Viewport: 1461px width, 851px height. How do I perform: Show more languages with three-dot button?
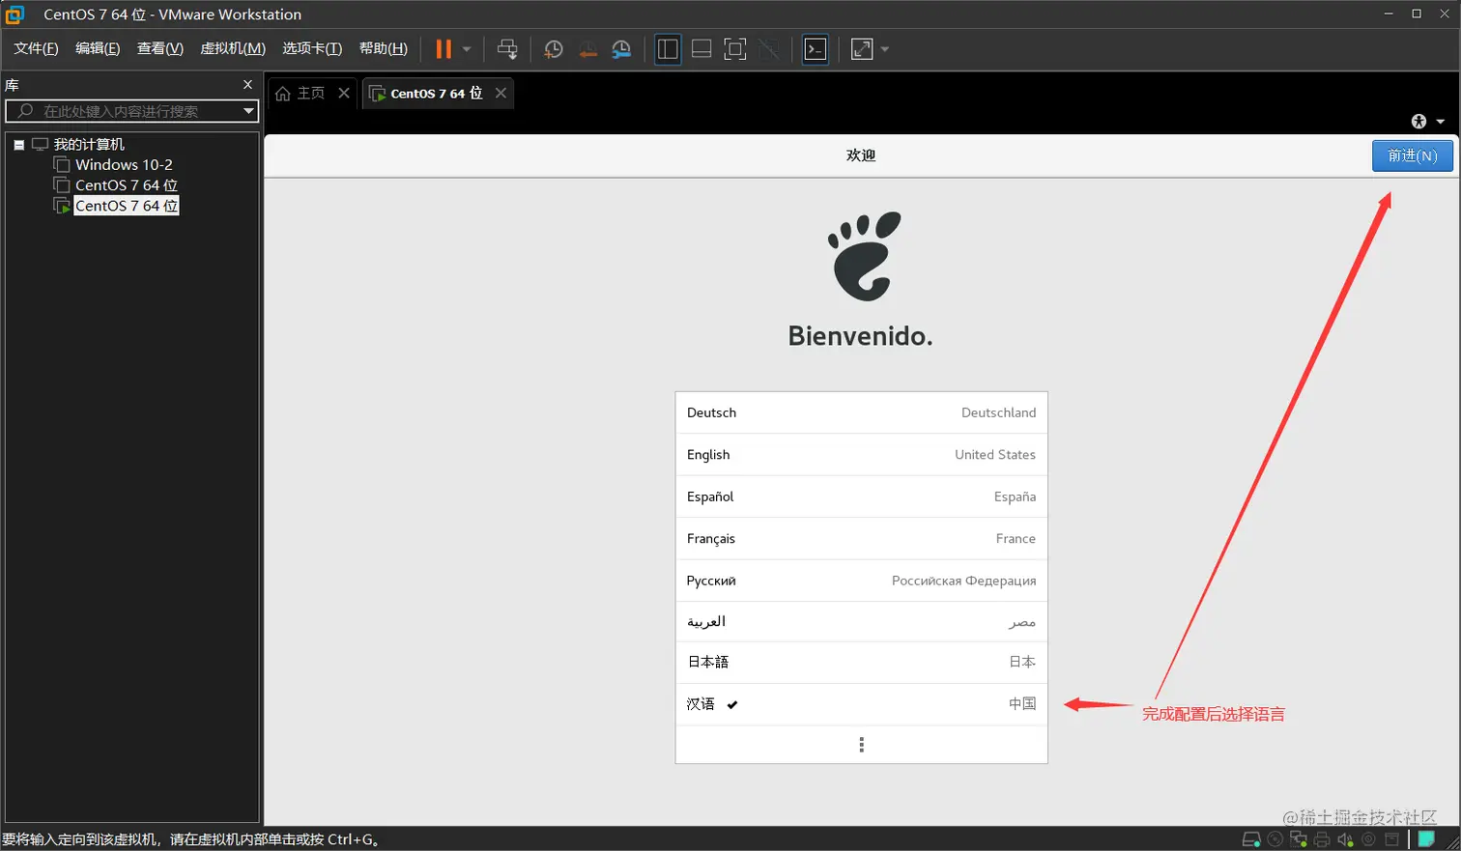[861, 745]
